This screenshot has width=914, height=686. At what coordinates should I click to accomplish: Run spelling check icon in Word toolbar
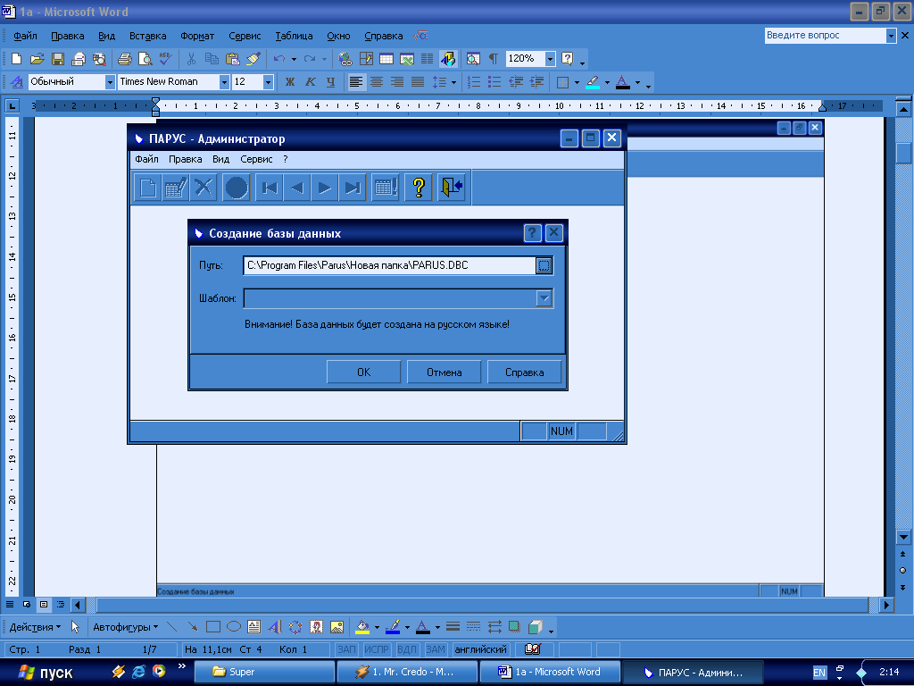(x=165, y=58)
